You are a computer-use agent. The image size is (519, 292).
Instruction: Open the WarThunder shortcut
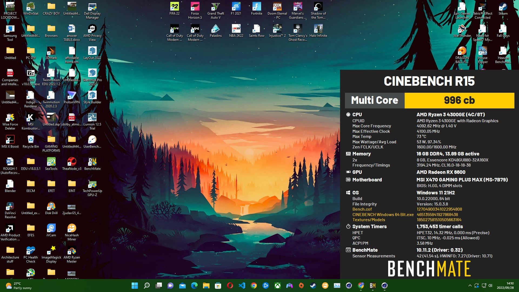pyautogui.click(x=462, y=31)
